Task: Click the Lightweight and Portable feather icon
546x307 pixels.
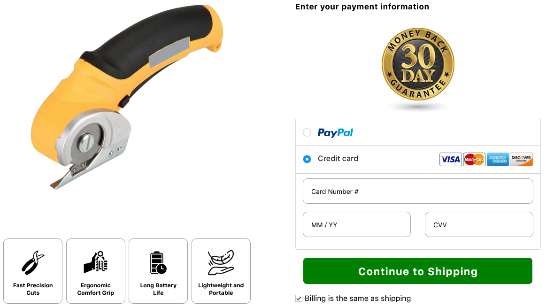Action: (221, 262)
